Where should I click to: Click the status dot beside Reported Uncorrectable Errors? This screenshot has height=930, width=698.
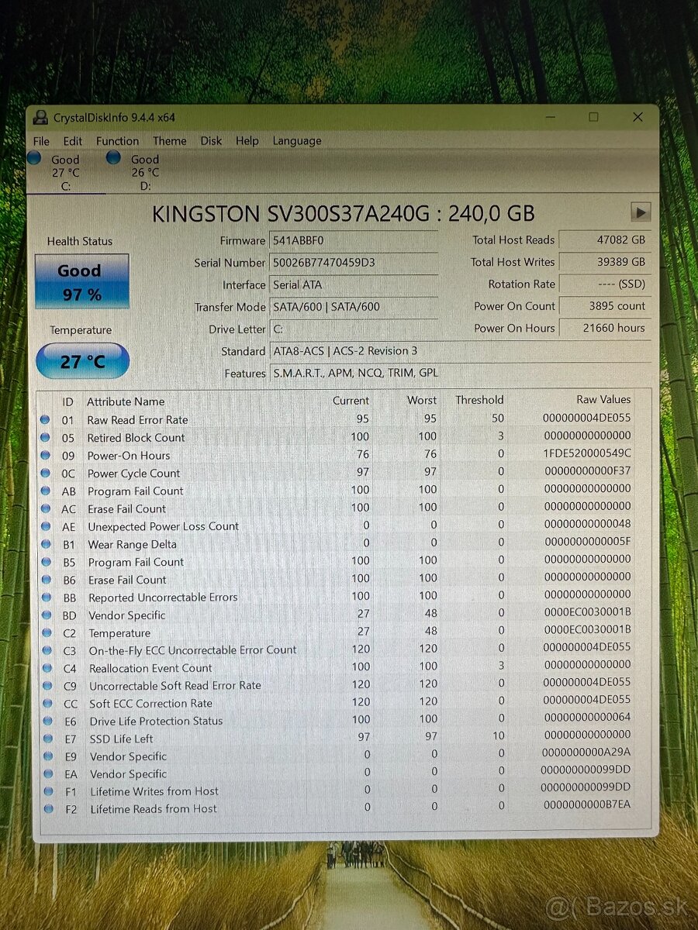(47, 597)
